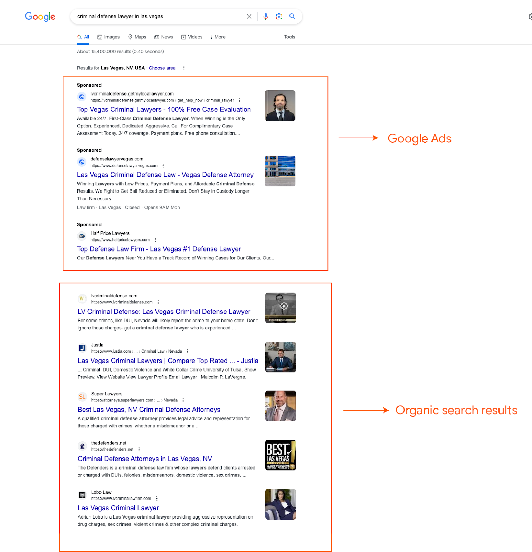The height and width of the screenshot is (552, 532).
Task: Open LV Criminal Defense organic result
Action: pos(164,312)
